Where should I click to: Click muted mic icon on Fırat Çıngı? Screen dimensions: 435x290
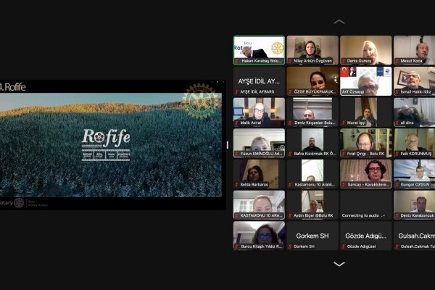coord(344,154)
